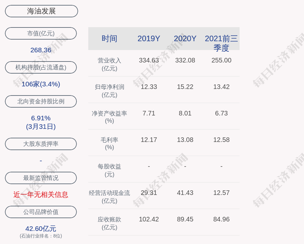Click the ROE value 8.01

185,113
